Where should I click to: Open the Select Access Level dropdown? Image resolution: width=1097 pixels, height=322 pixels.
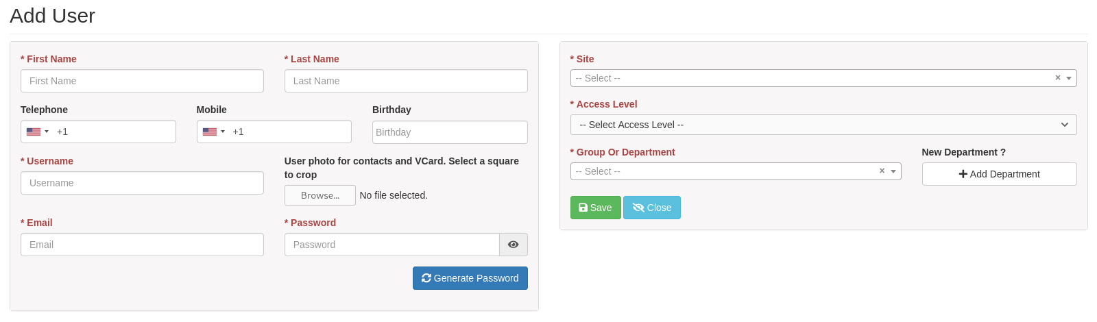(x=823, y=125)
